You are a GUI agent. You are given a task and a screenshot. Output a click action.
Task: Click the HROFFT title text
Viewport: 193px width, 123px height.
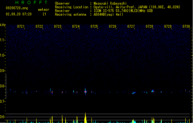(31, 2)
